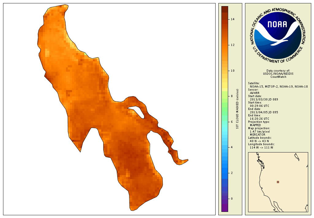Click the 'Latitude bounds:' label

260,138
